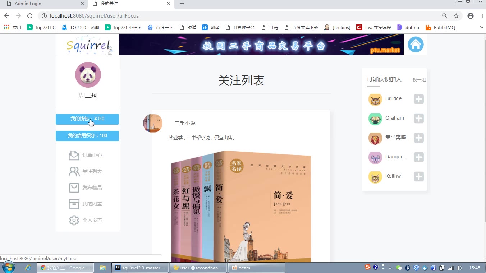Open the 我的钱包 ¥0.0 button
Viewport: 486px width, 273px height.
click(87, 119)
